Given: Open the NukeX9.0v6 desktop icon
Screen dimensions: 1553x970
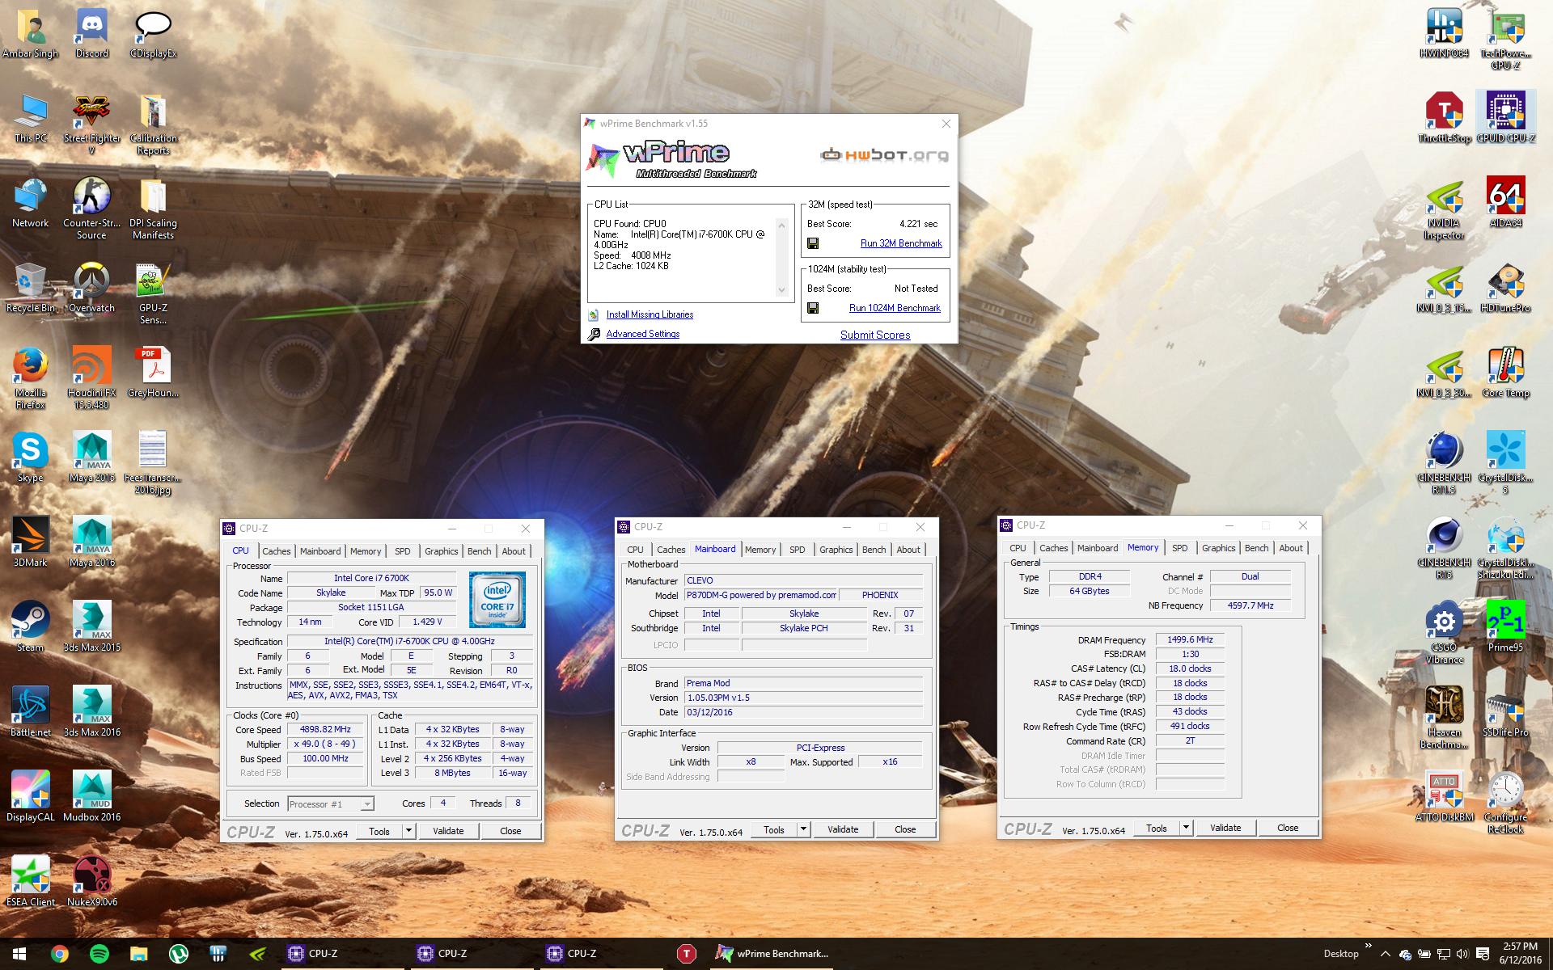Looking at the screenshot, I should pyautogui.click(x=91, y=882).
